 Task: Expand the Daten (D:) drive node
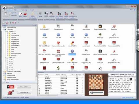(6, 57)
